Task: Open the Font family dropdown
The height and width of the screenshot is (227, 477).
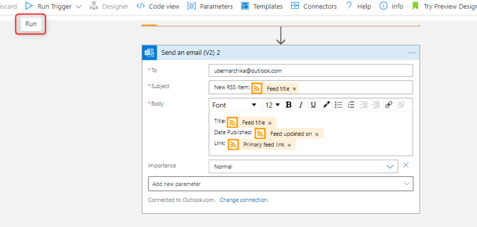Action: tap(234, 105)
